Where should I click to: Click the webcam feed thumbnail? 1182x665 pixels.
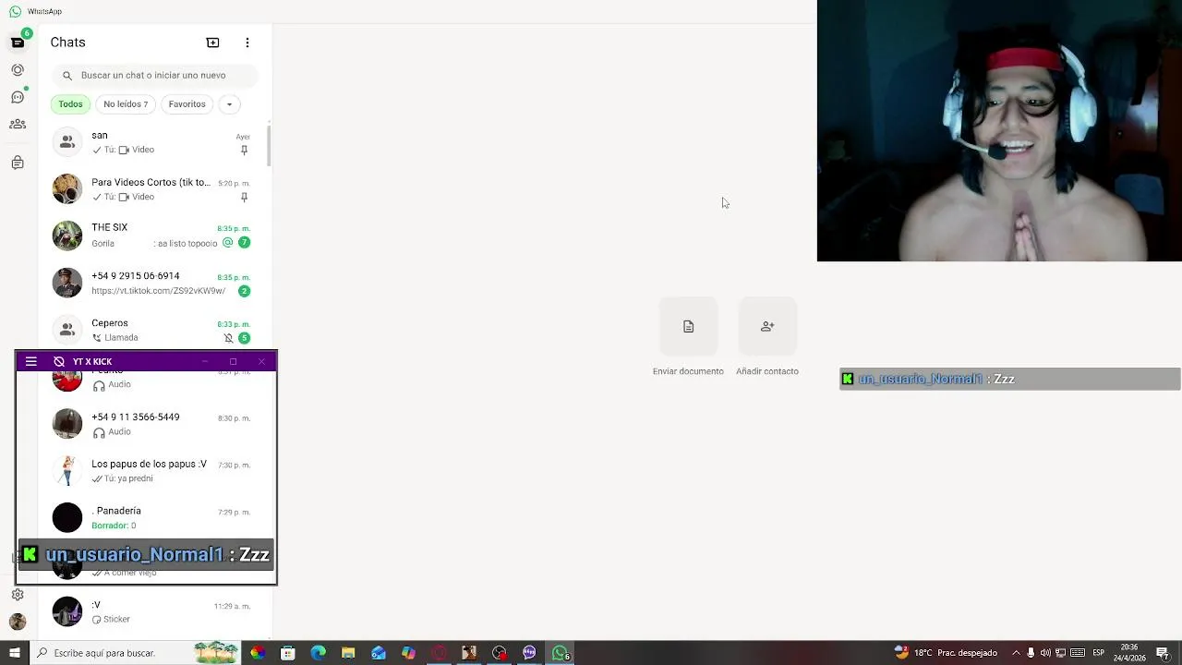(x=999, y=131)
